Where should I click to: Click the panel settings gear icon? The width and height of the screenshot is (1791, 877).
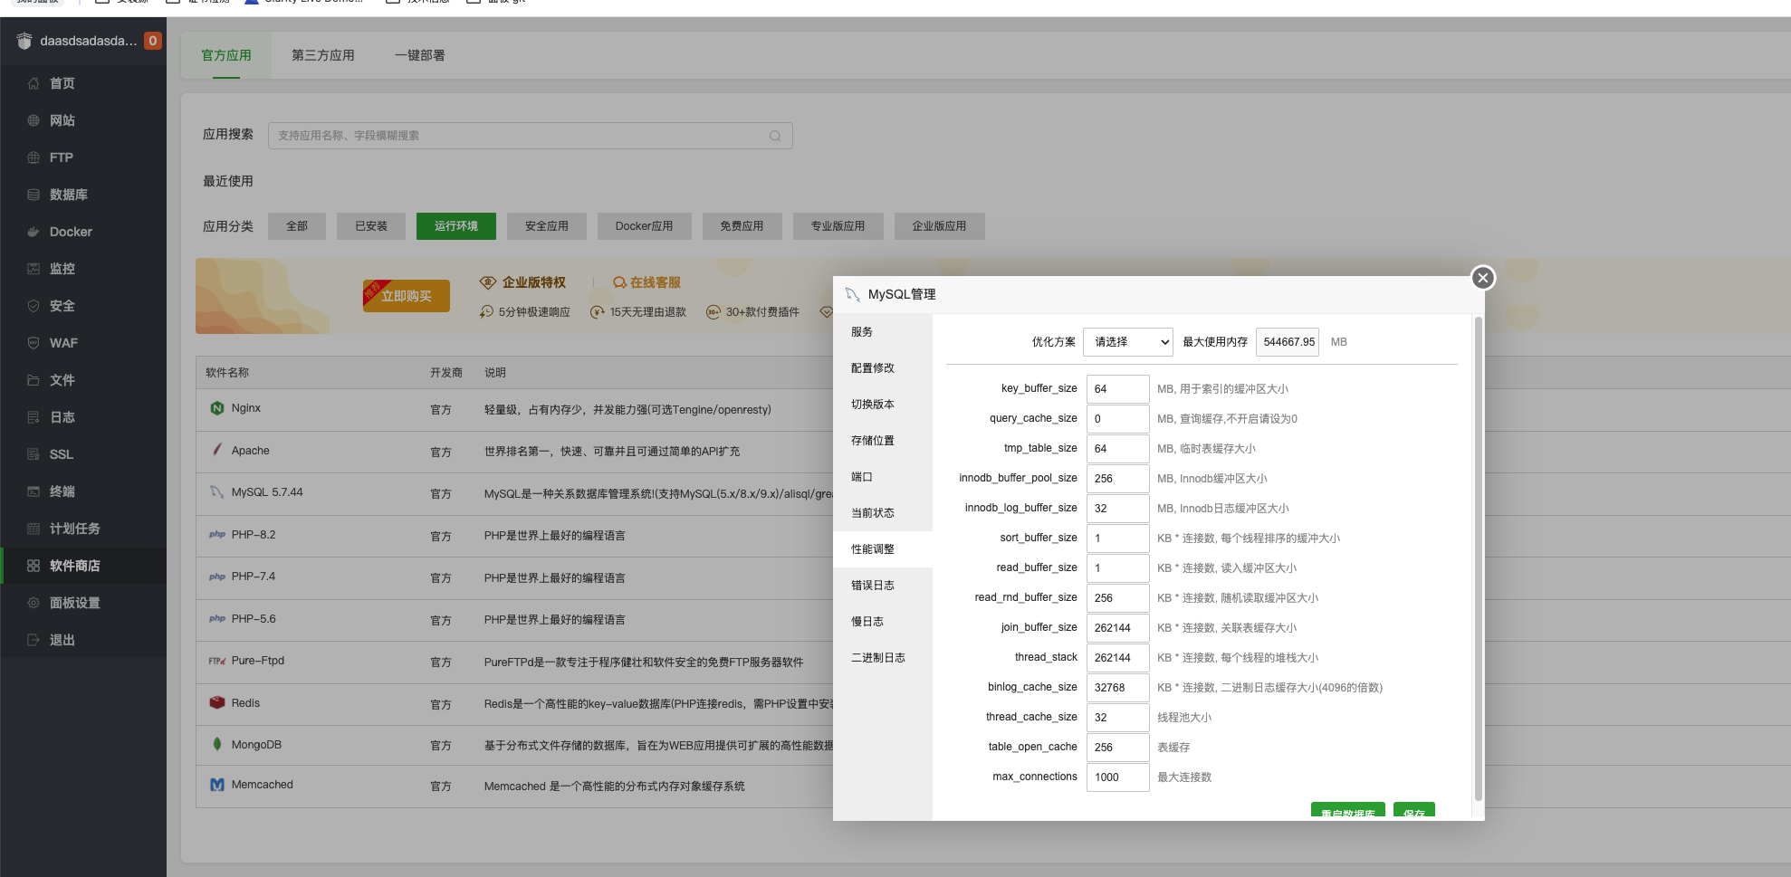[x=34, y=603]
